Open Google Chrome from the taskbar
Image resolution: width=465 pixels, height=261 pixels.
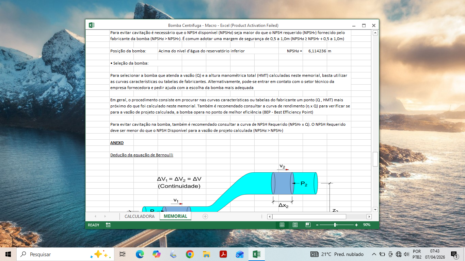[190, 254]
